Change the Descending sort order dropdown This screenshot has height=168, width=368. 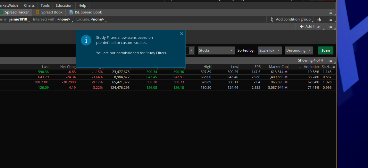[x=298, y=50]
